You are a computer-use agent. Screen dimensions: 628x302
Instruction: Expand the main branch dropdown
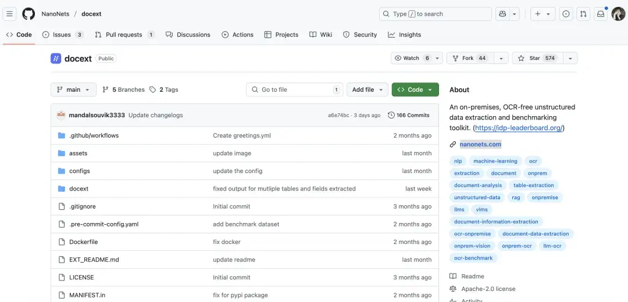73,89
